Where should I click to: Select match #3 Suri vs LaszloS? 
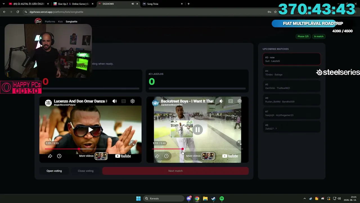tap(292, 59)
